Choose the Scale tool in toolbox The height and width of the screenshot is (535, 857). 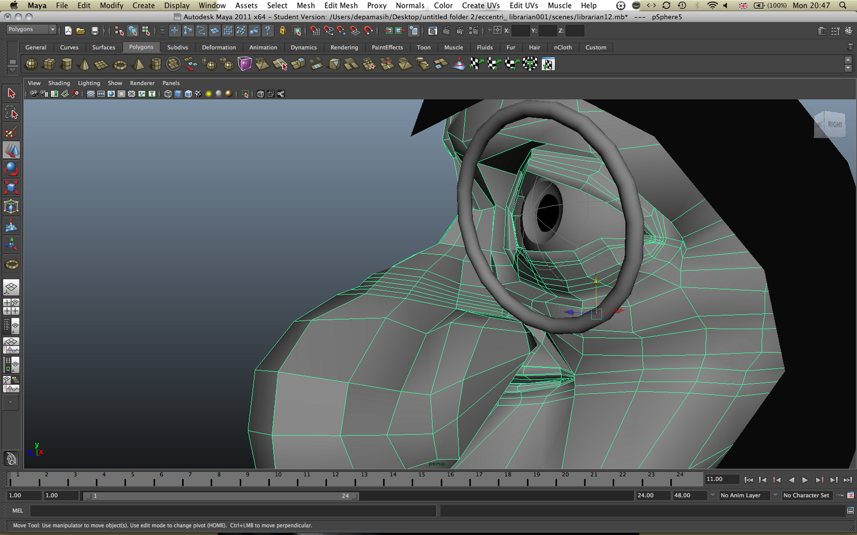point(11,187)
